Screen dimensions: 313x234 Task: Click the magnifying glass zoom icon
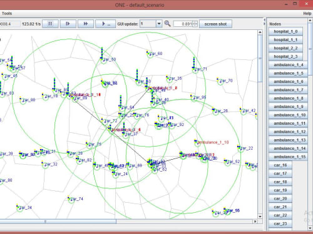(167, 24)
